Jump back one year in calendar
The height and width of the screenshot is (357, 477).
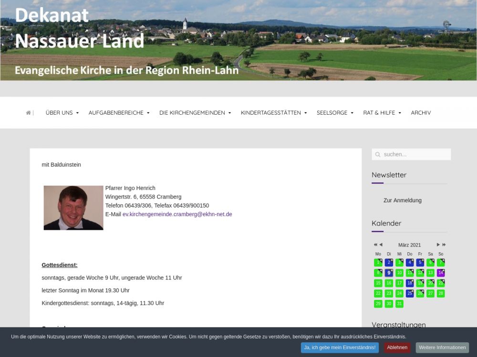coord(375,245)
